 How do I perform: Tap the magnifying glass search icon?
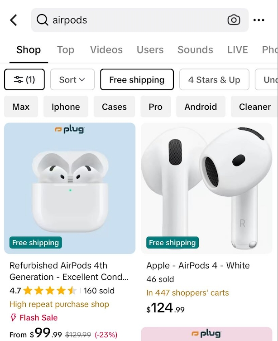point(42,20)
